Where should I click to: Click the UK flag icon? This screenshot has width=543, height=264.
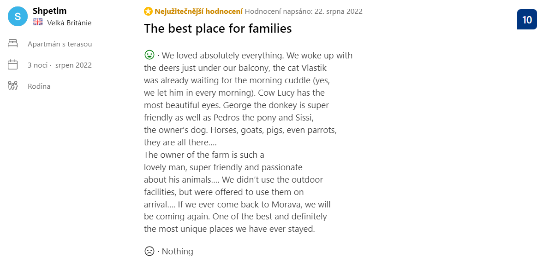coord(37,23)
